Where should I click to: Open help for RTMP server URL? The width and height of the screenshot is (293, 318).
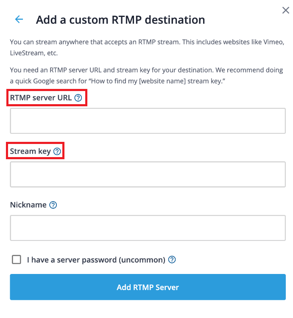point(78,98)
